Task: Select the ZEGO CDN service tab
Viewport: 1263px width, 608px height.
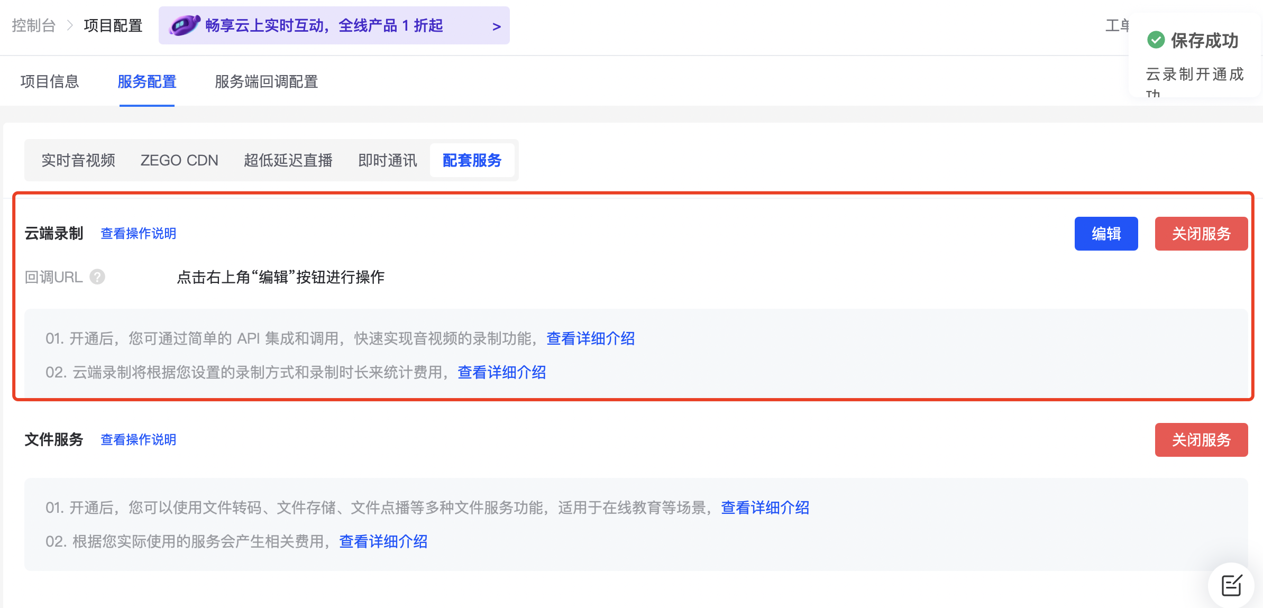Action: point(179,160)
